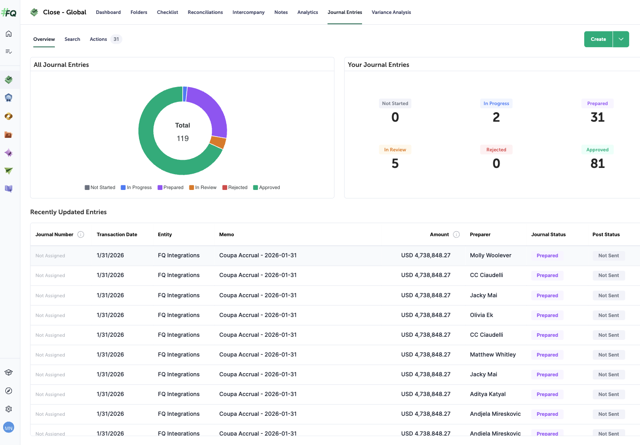Expand the dropdown arrow beside Create

tap(621, 39)
